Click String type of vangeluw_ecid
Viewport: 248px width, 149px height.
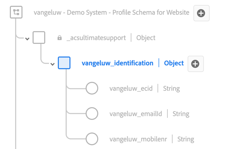tap(171, 89)
